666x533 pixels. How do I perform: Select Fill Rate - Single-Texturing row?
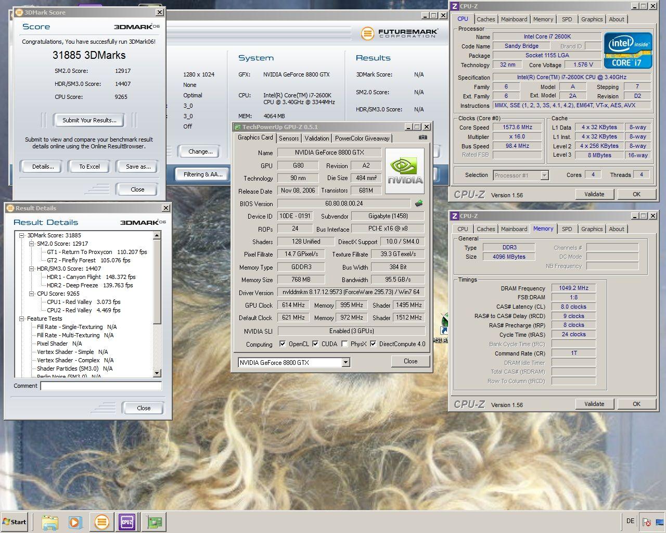tap(76, 327)
